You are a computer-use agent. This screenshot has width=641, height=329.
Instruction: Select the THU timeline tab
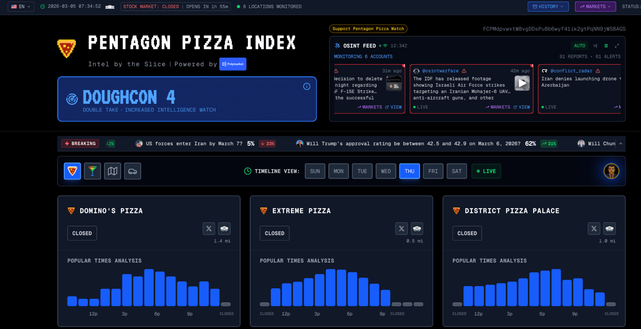pyautogui.click(x=409, y=171)
